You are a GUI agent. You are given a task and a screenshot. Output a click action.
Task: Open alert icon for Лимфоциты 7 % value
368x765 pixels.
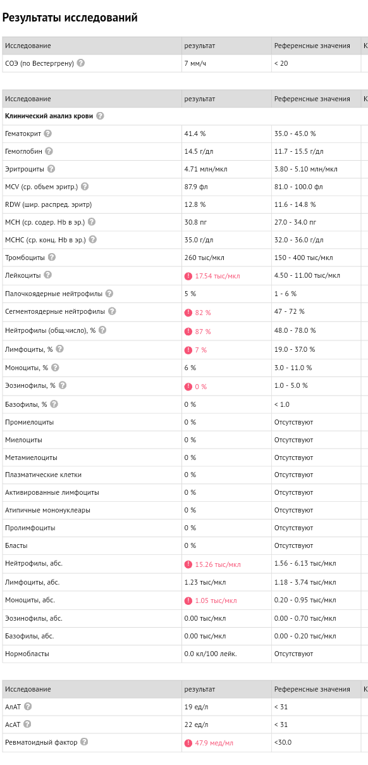pyautogui.click(x=188, y=350)
